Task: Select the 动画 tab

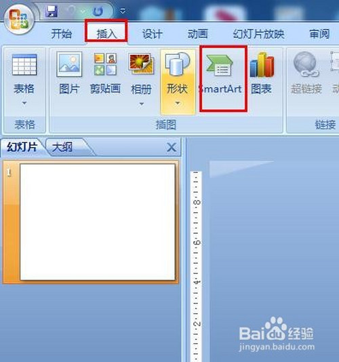Action: (x=197, y=34)
